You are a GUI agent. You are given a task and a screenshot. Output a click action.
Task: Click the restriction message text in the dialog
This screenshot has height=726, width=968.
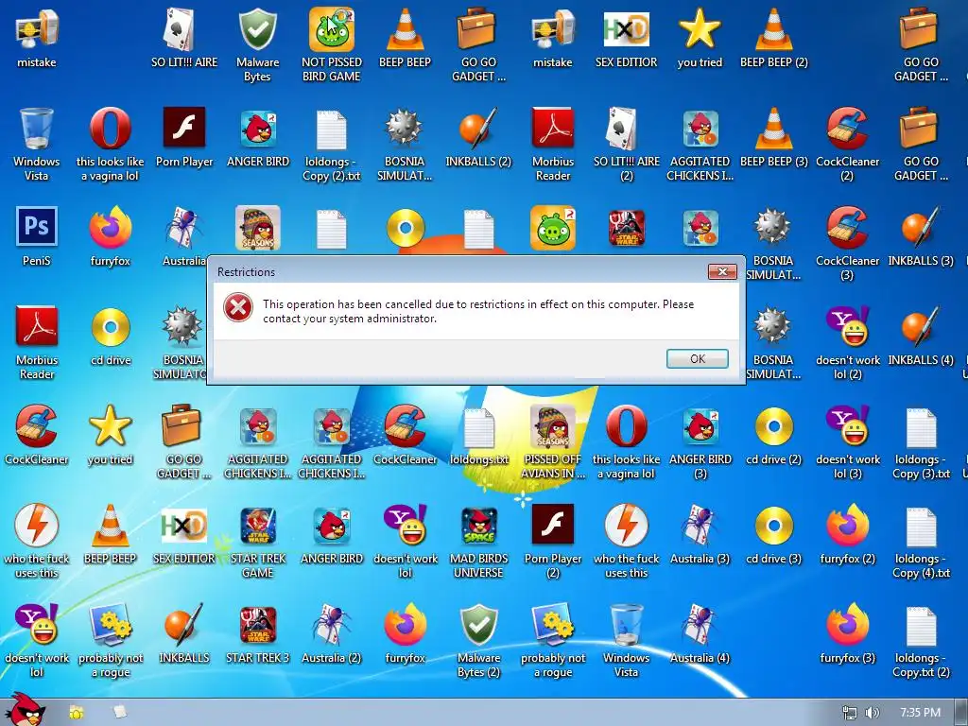coord(477,311)
